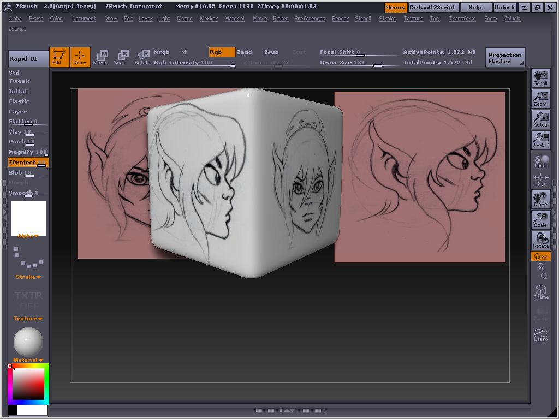Activate the Projection Master feature

pyautogui.click(x=505, y=56)
